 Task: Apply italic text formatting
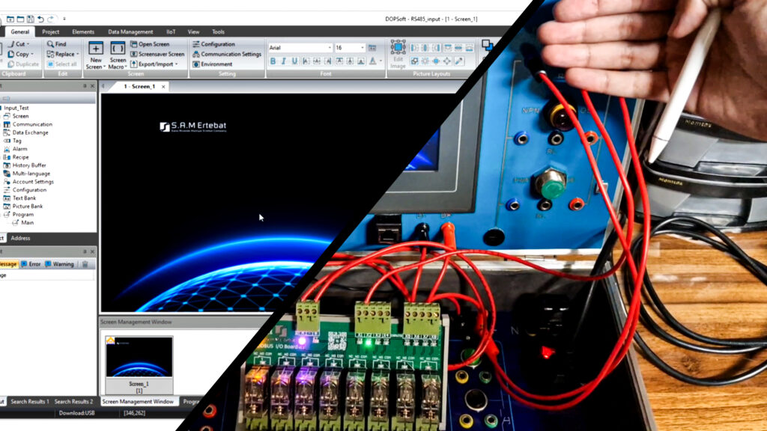pyautogui.click(x=284, y=61)
